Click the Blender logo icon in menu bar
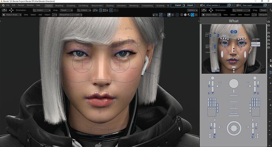This screenshot has height=147, width=272. [x=3, y=6]
